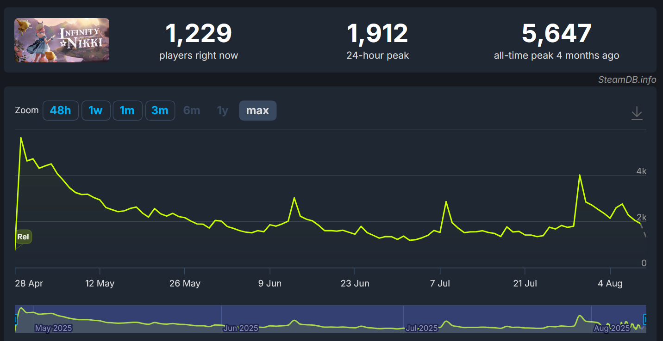
Task: Click Jun 2025 in the navigator
Action: pos(241,328)
